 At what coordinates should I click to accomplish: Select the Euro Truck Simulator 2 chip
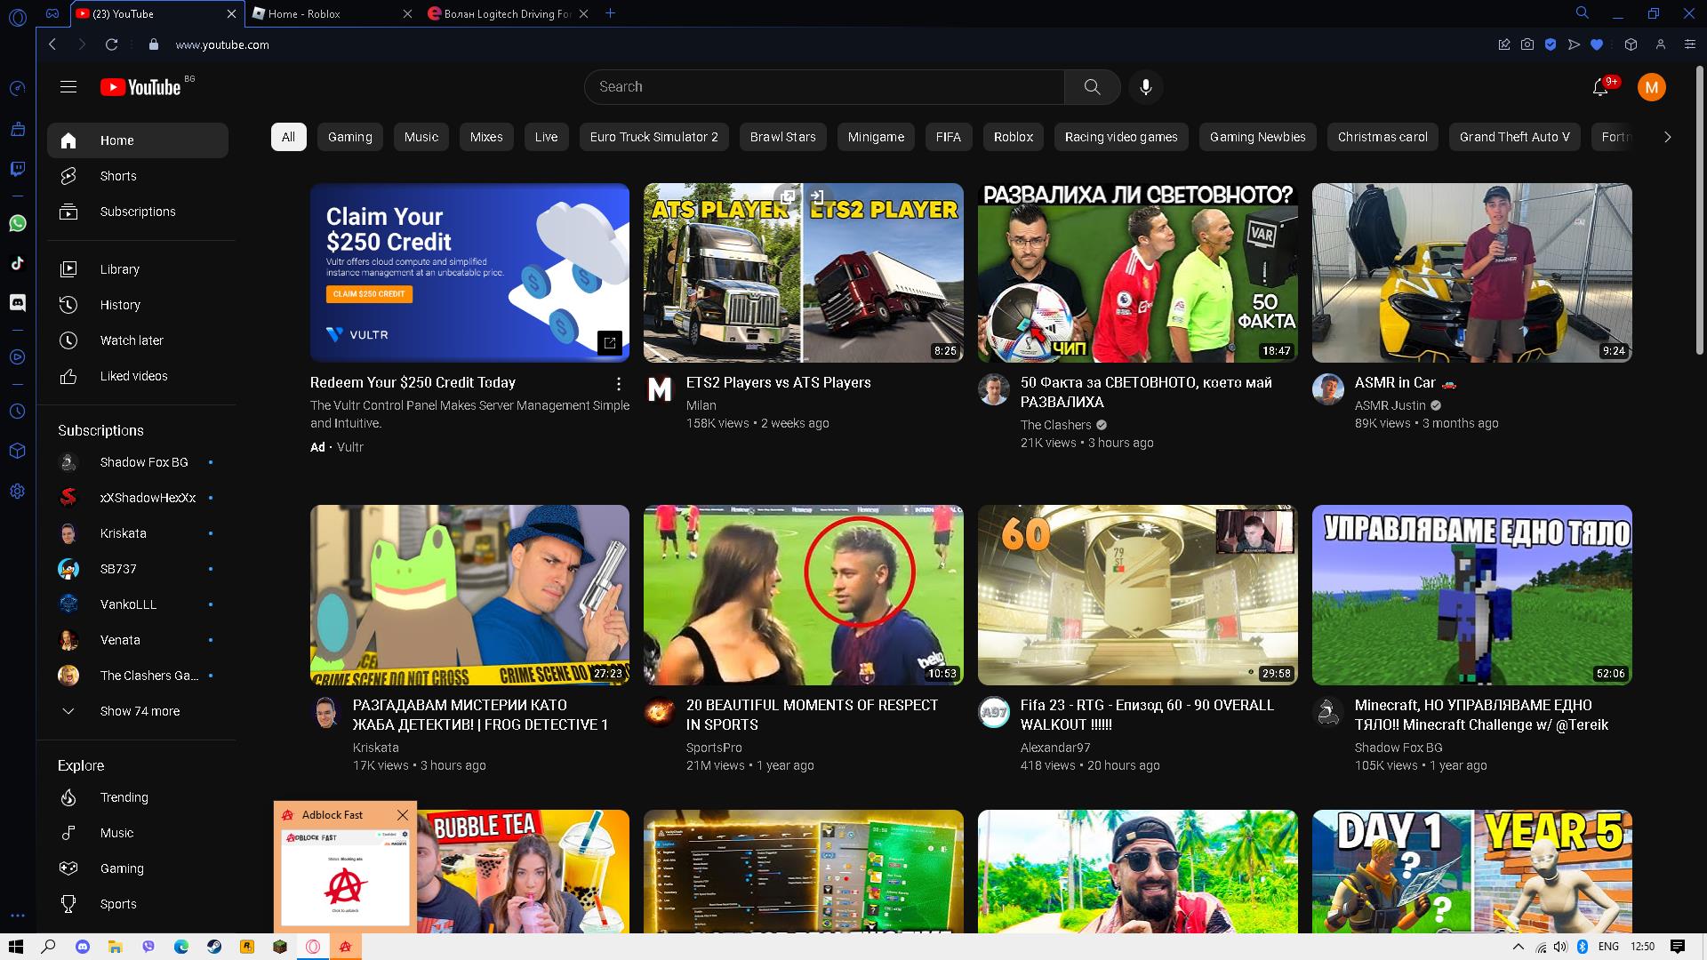pyautogui.click(x=653, y=137)
